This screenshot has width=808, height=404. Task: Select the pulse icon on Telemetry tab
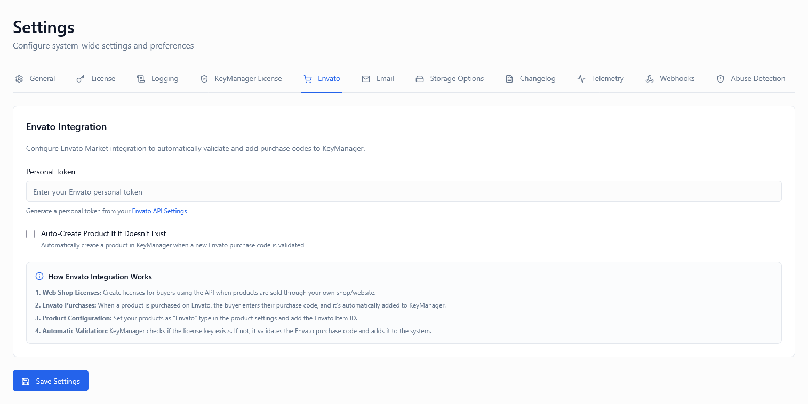point(581,78)
